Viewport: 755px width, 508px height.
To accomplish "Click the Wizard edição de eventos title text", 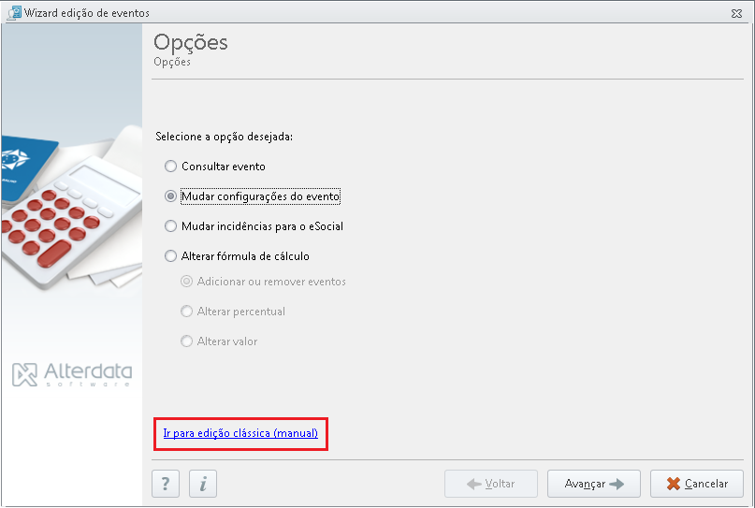I will click(x=87, y=13).
